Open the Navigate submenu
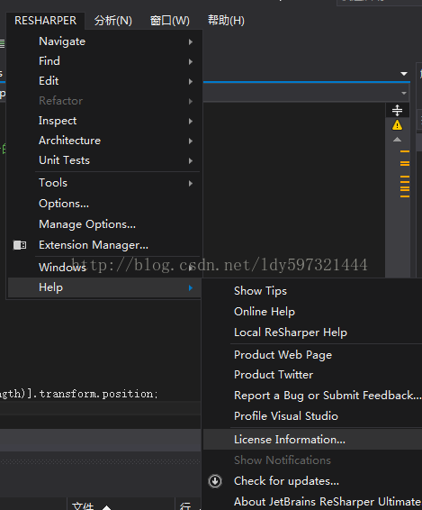This screenshot has width=422, height=510. tap(104, 41)
